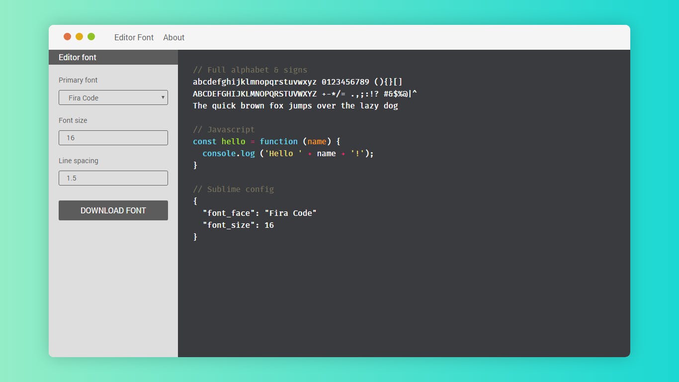
Task: Click the Sublime config section in the preview
Action: click(233, 189)
